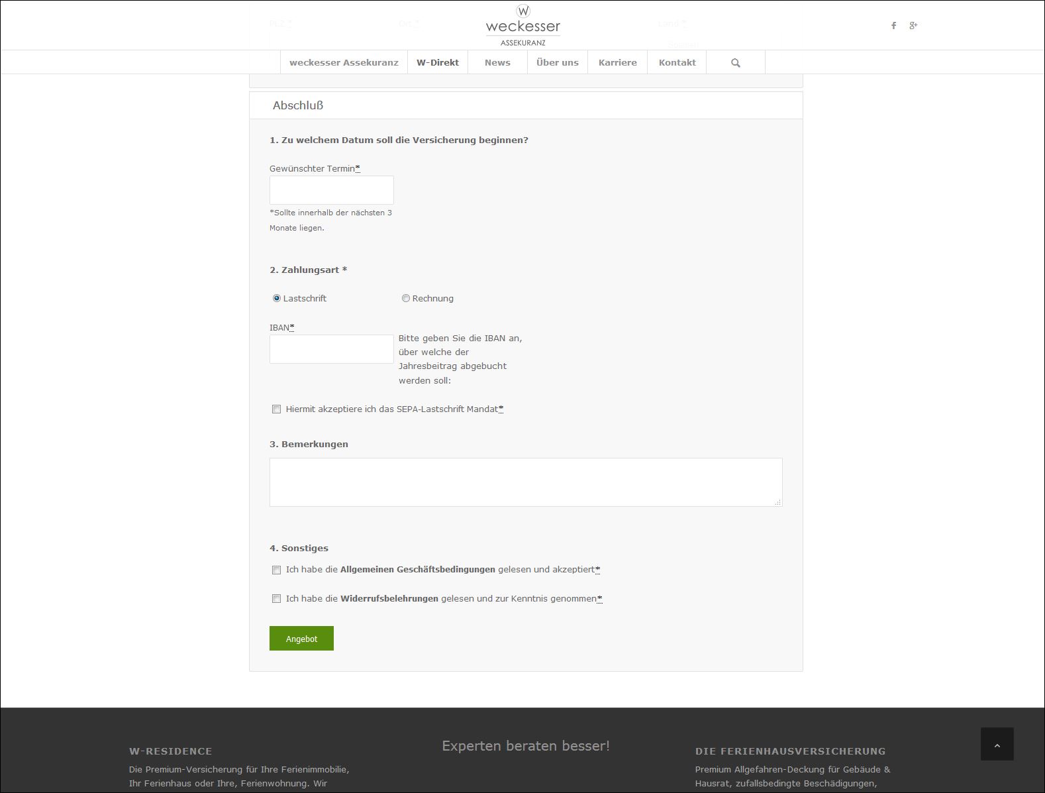The width and height of the screenshot is (1045, 793).
Task: Check the Allgemeinen Geschäftsbedingungen acceptance box
Action: pos(277,570)
